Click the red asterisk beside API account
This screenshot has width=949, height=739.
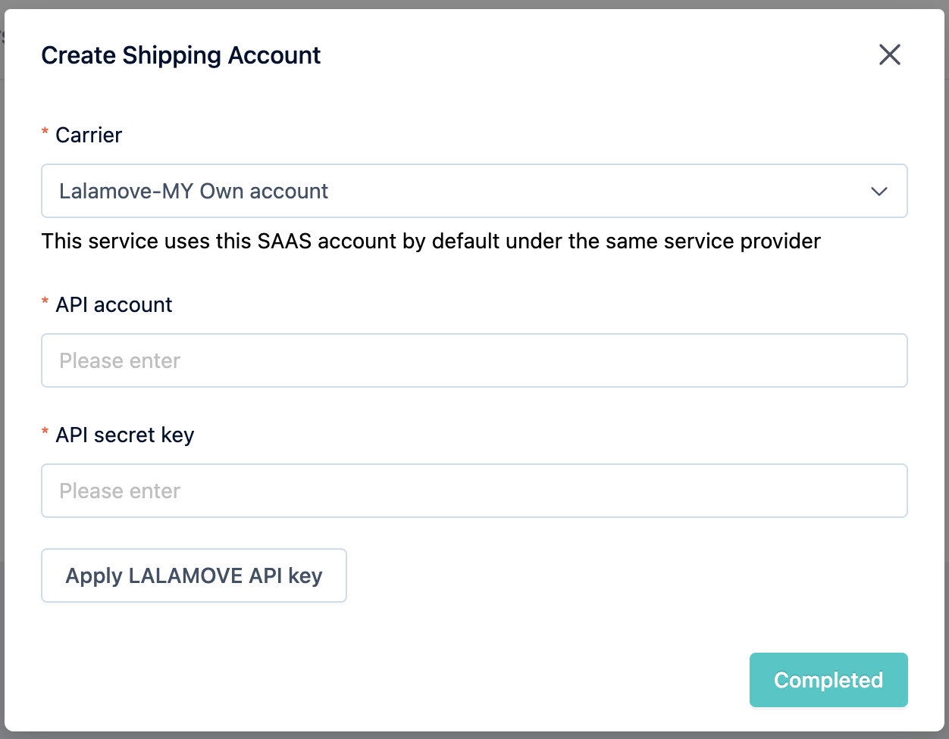[45, 303]
